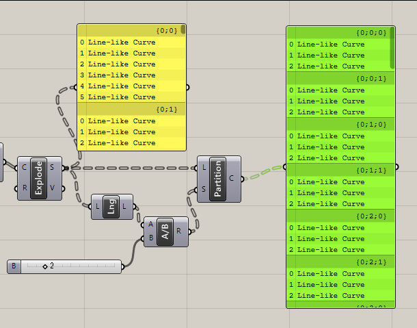Click the B name label of the slider

[14, 266]
